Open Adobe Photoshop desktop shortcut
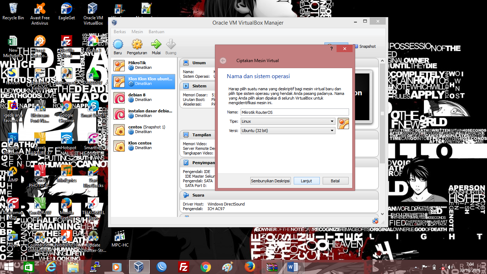 pyautogui.click(x=13, y=144)
